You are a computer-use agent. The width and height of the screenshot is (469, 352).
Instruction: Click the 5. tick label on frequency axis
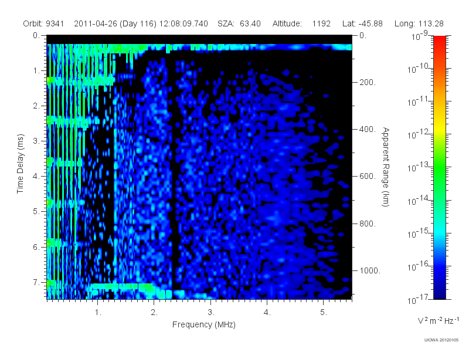(324, 312)
